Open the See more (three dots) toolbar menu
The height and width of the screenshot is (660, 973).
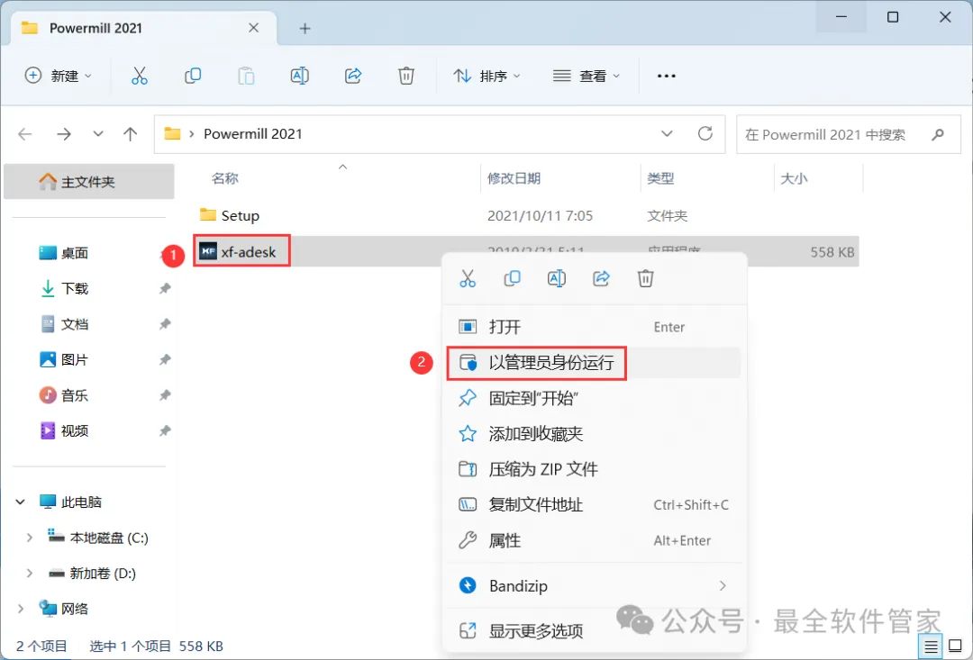pyautogui.click(x=667, y=76)
